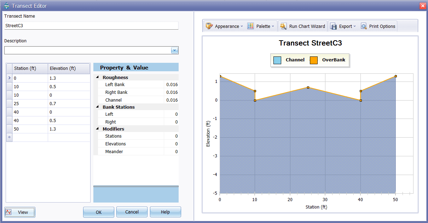Click the row selector arrow in the station grid
Image resolution: width=428 pixels, height=223 pixels.
[x=8, y=79]
